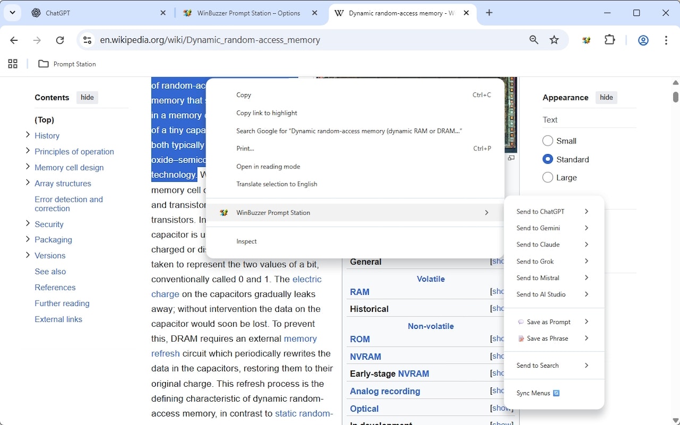680x425 pixels.
Task: Open the Send to Grok submenu
Action: 554,261
